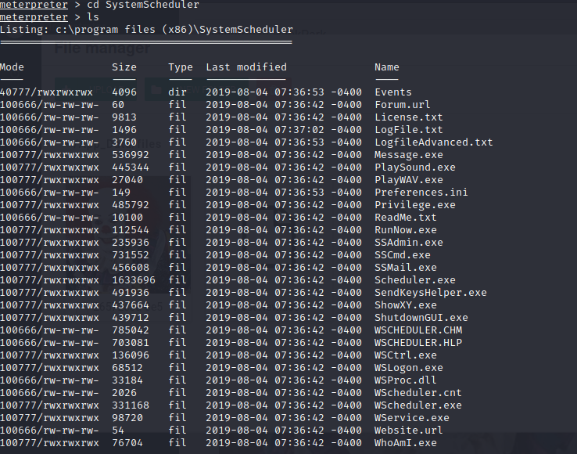Click size 149 of Preferences.ini
577x454 pixels.
[121, 193]
